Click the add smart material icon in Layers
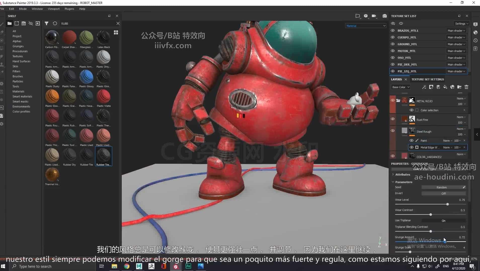Image resolution: width=480 pixels, height=271 pixels. click(452, 87)
